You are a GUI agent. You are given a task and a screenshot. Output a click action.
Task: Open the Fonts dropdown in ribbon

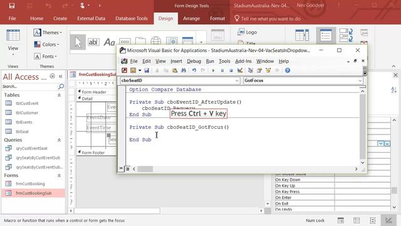[46, 56]
